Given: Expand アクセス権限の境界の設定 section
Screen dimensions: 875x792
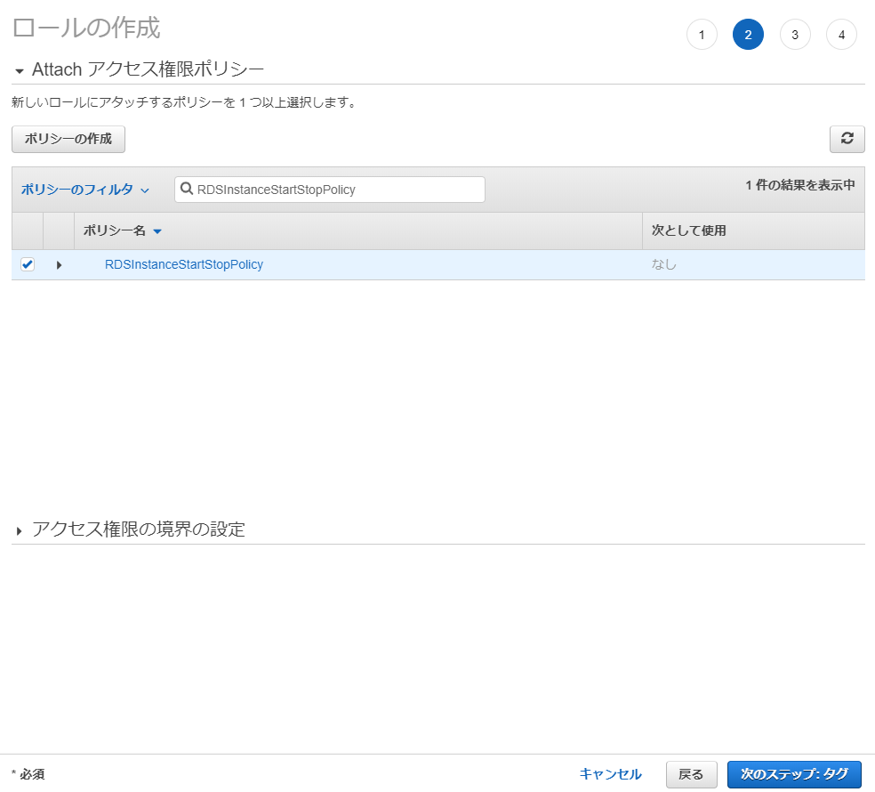Looking at the screenshot, I should (20, 530).
